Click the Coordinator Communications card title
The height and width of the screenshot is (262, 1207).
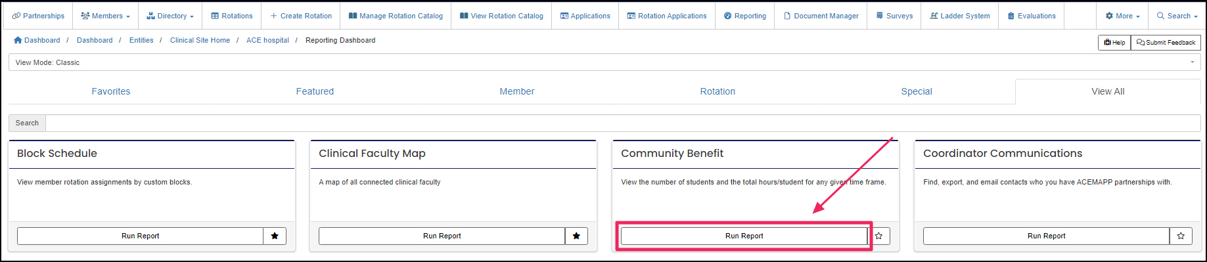tap(1003, 153)
